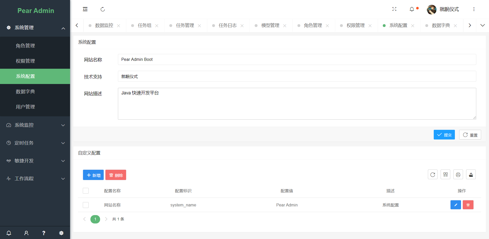489x239 pixels.
Task: Open tab options dropdown arrow at right
Action: point(482,25)
